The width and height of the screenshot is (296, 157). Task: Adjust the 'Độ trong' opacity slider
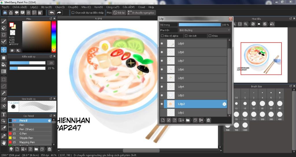point(200,25)
